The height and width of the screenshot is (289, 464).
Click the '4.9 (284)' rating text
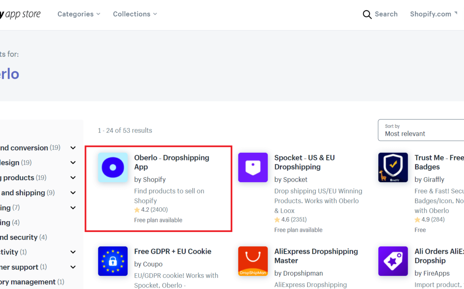pyautogui.click(x=433, y=220)
